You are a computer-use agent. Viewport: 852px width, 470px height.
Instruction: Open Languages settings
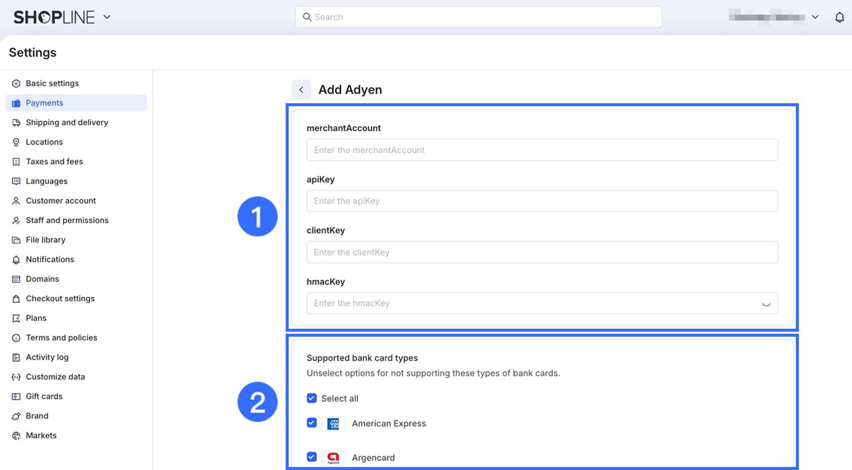(76, 181)
